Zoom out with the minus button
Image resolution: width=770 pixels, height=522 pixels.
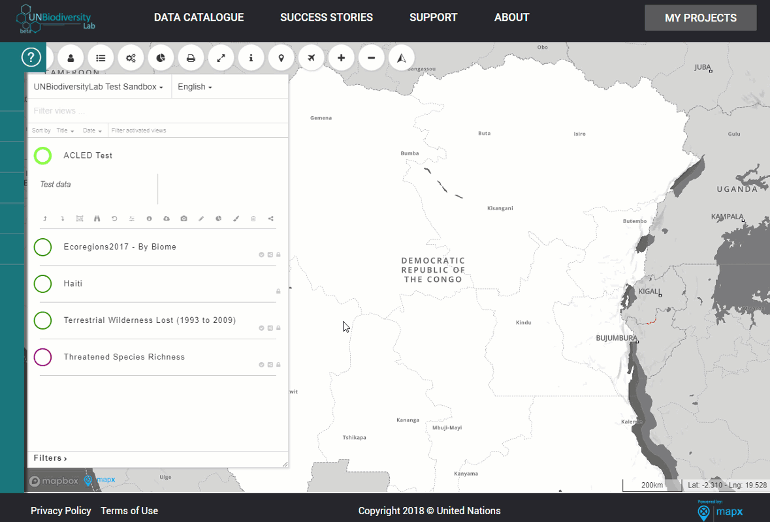click(371, 58)
